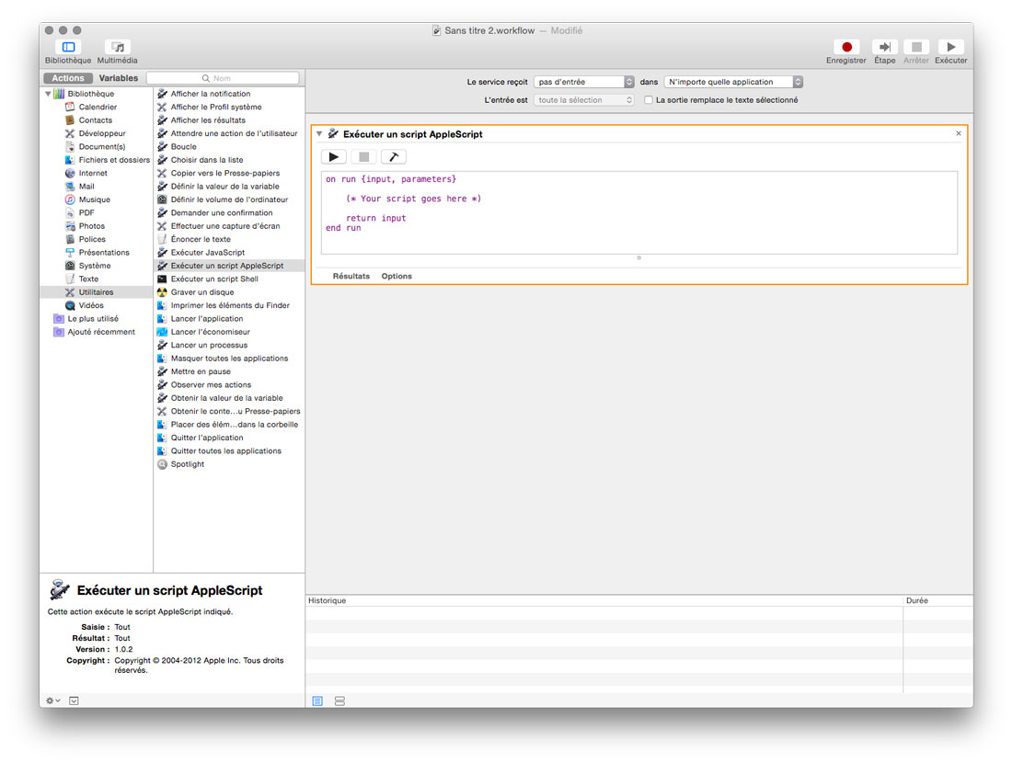Screen dimensions: 1012x763
Task: Click the red Enregistrer record button
Action: (846, 47)
